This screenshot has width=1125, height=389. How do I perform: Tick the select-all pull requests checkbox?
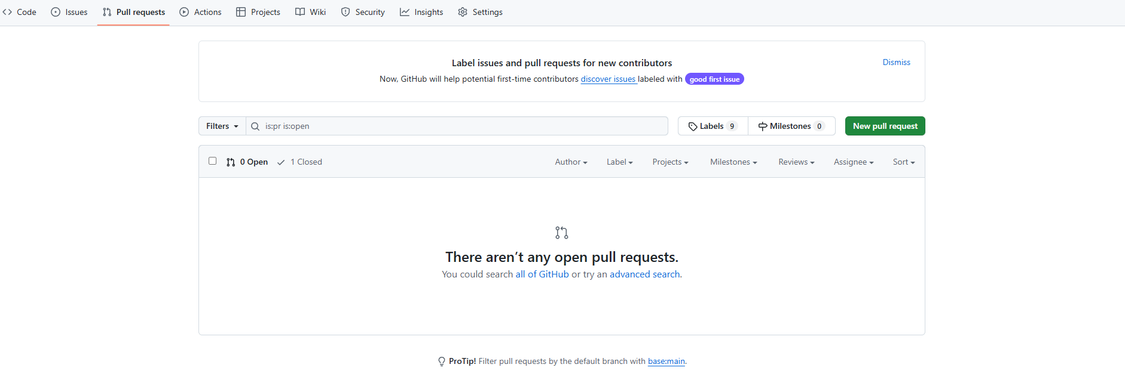coord(212,161)
